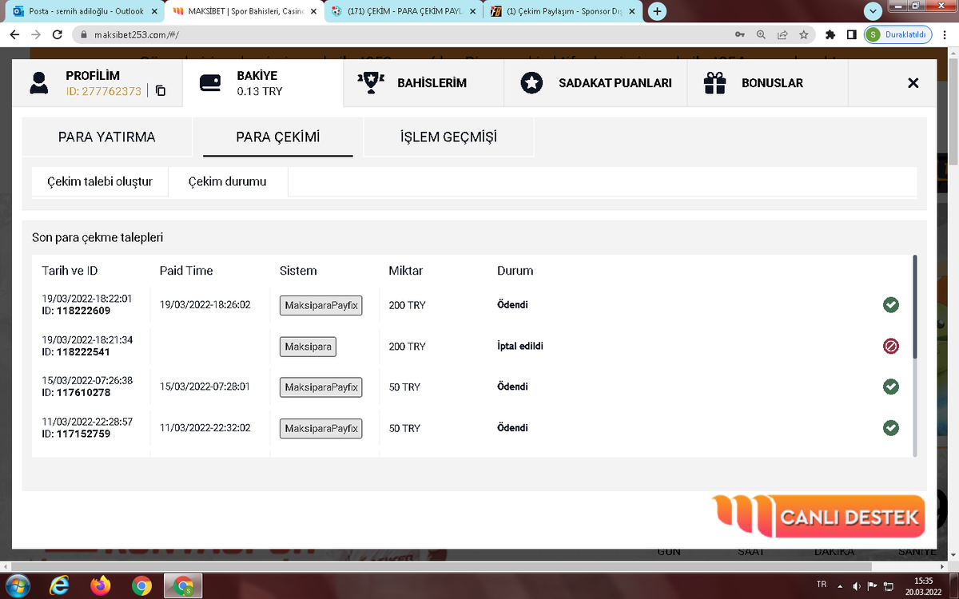This screenshot has width=959, height=599.
Task: Click green paid checkmark for ID 117610278
Action: coord(891,387)
